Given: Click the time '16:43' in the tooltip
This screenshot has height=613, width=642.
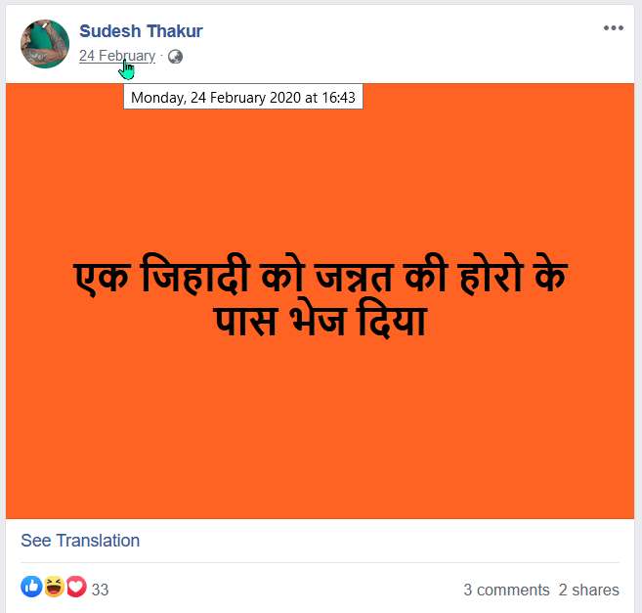Looking at the screenshot, I should coord(334,97).
